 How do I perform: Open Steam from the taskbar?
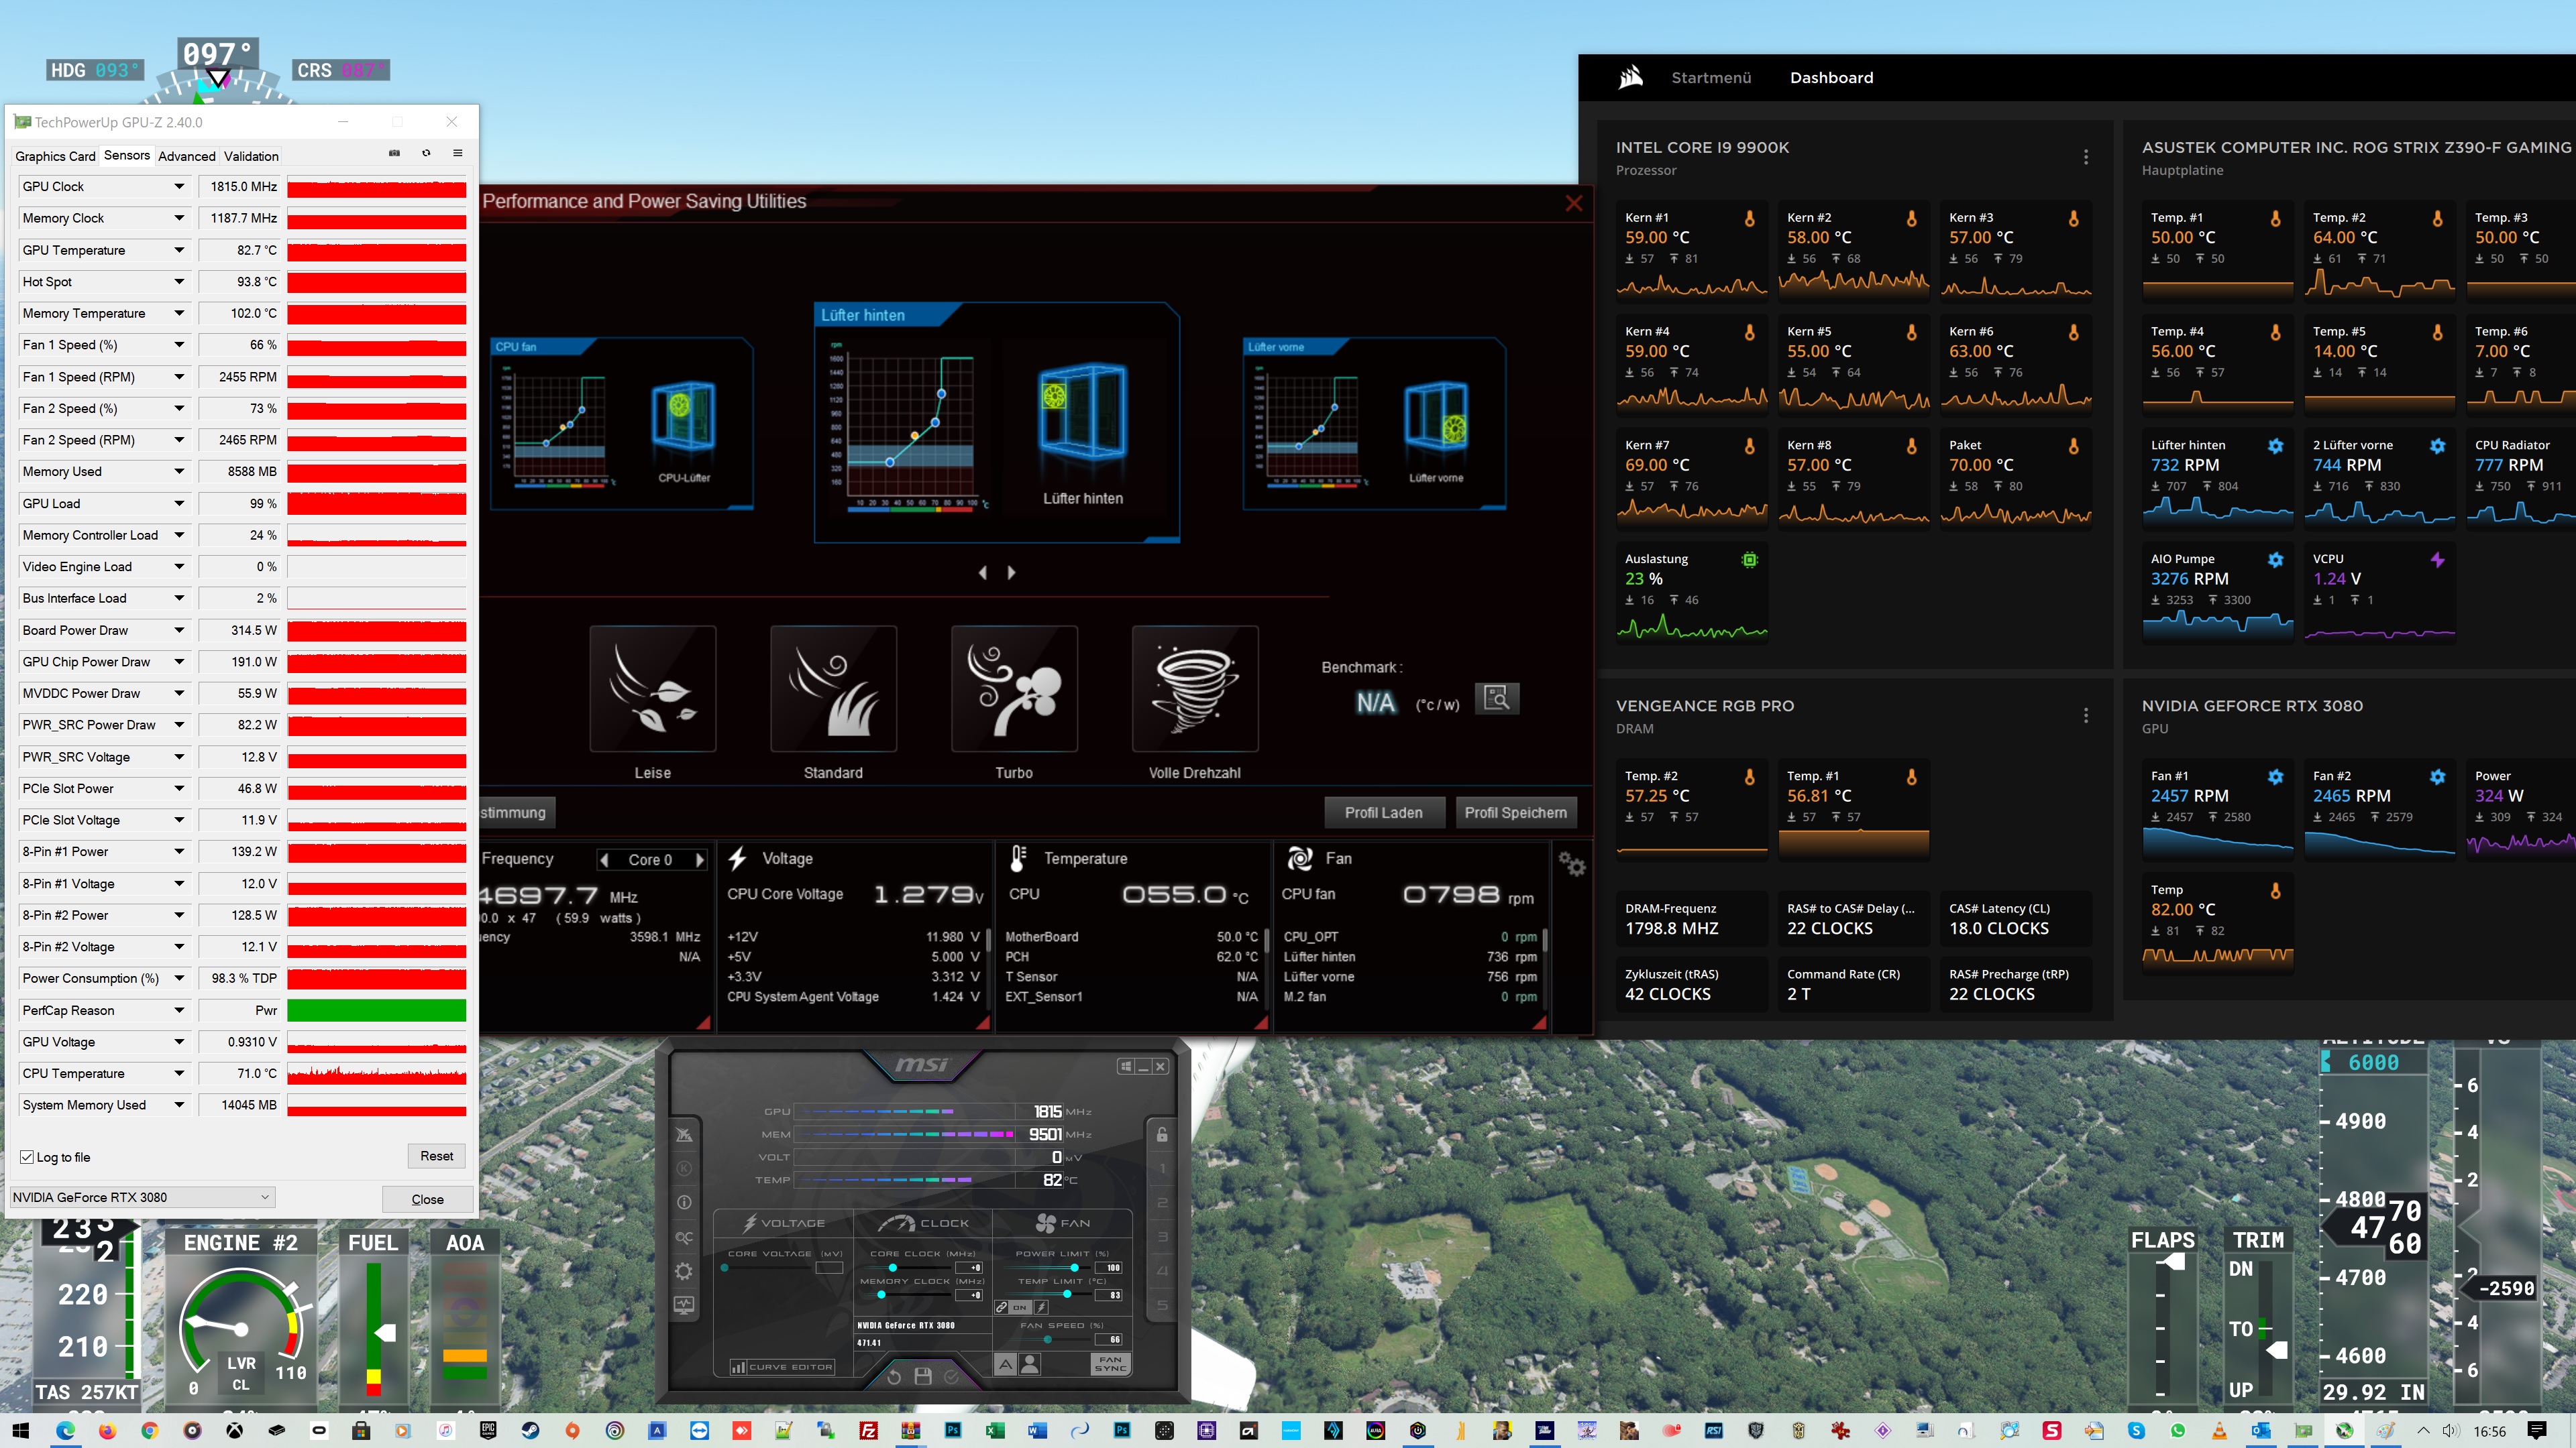pos(530,1430)
